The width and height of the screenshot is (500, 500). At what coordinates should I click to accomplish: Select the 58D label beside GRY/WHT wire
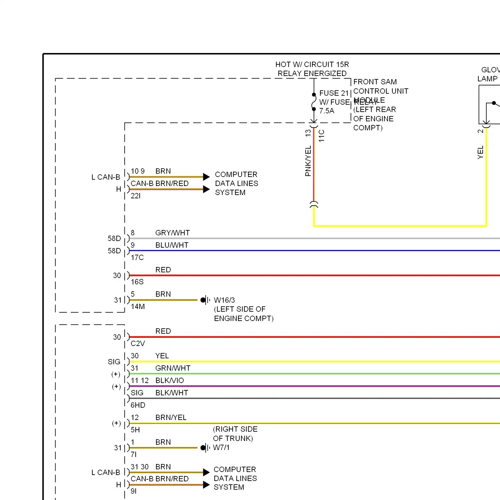[x=114, y=238]
